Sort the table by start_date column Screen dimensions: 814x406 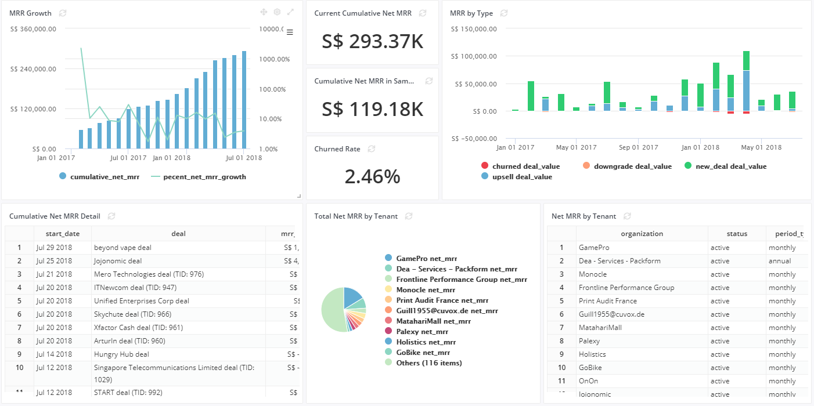(x=62, y=233)
